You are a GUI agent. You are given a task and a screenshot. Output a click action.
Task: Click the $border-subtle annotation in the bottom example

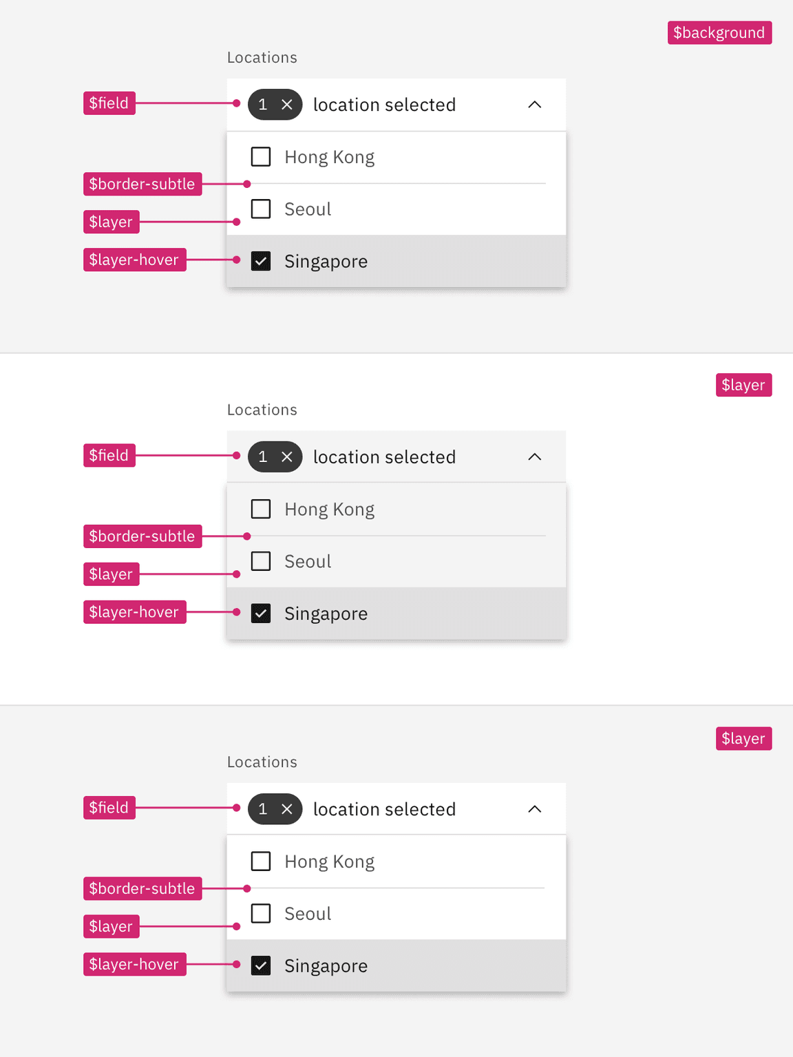coord(142,888)
